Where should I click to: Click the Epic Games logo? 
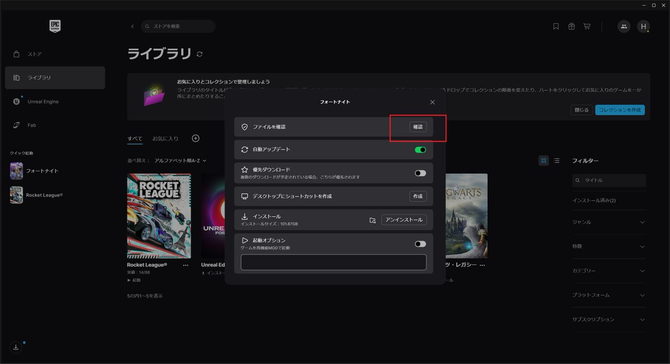pyautogui.click(x=55, y=26)
